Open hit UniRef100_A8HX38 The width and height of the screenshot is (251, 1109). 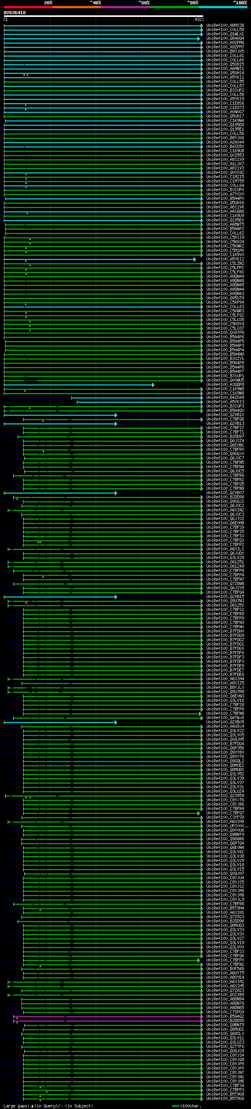point(225,26)
